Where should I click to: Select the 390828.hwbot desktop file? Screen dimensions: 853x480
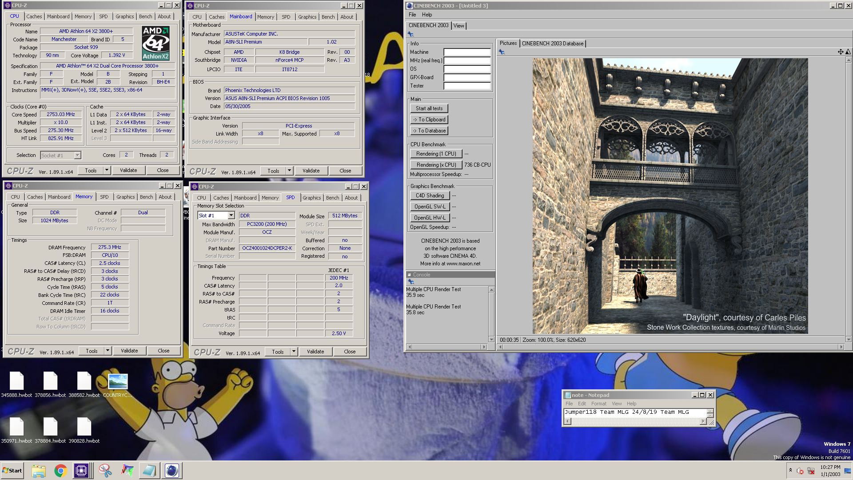(84, 430)
